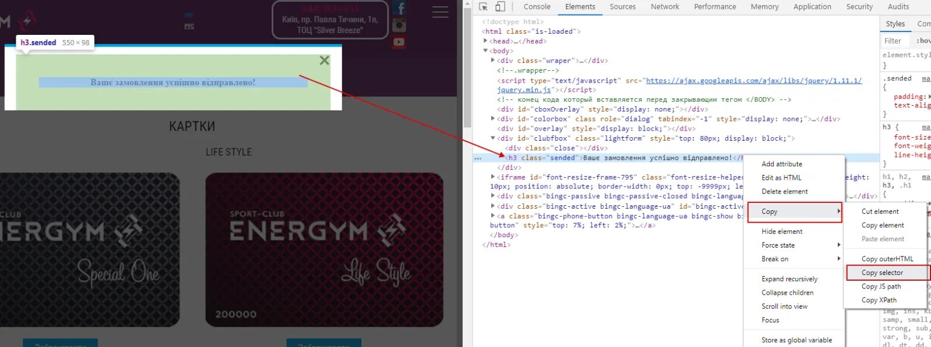The height and width of the screenshot is (347, 931).
Task: Open the Sources tab
Action: pos(623,7)
